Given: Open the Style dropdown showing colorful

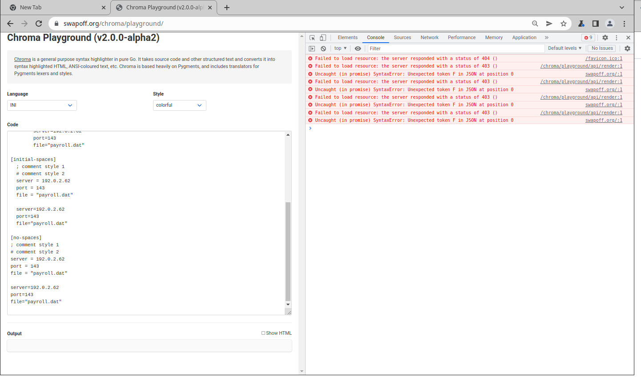Looking at the screenshot, I should point(179,105).
